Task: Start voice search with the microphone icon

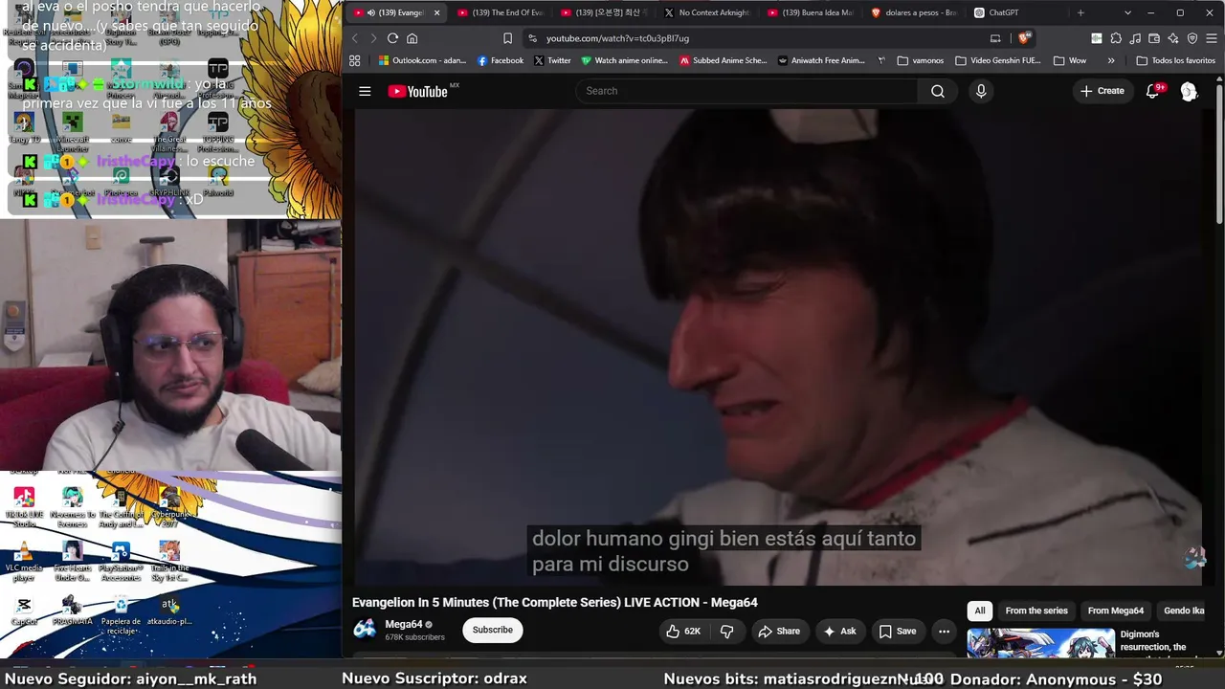Action: [x=980, y=91]
